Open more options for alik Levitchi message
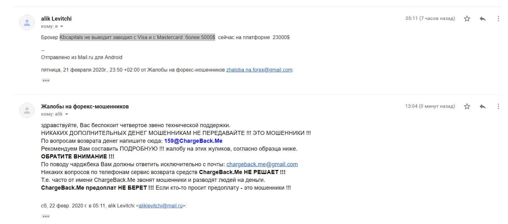Image resolution: width=508 pixels, height=224 pixels. click(x=498, y=19)
